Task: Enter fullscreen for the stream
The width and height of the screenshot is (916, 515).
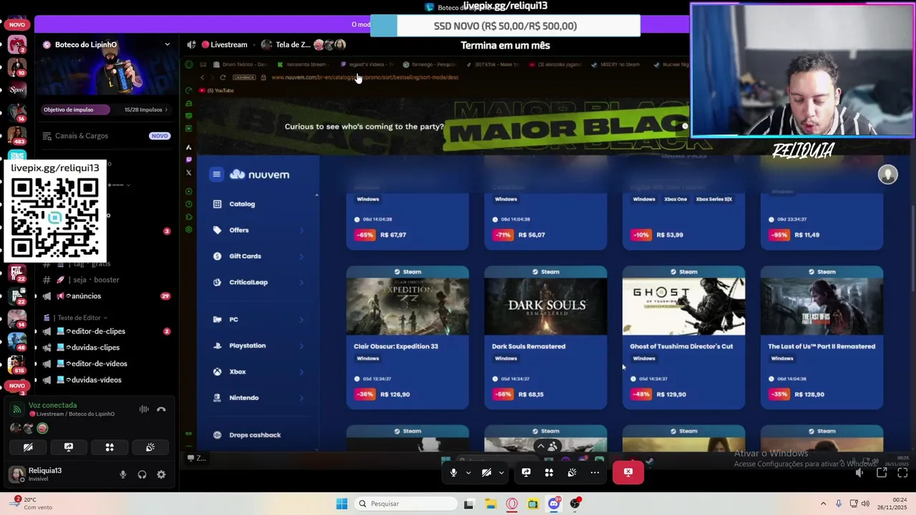Action: click(x=902, y=473)
